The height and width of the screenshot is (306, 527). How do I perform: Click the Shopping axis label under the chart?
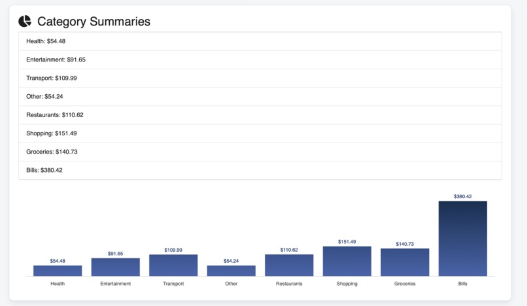[347, 284]
